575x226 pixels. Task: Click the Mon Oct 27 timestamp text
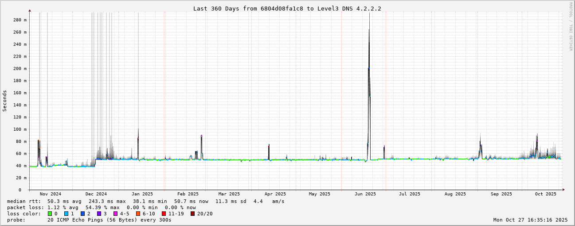(x=530, y=220)
